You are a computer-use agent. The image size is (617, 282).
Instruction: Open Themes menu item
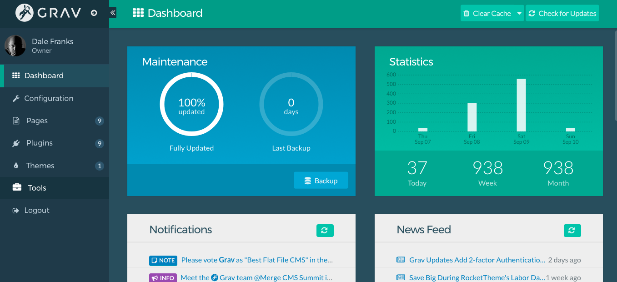(x=55, y=166)
